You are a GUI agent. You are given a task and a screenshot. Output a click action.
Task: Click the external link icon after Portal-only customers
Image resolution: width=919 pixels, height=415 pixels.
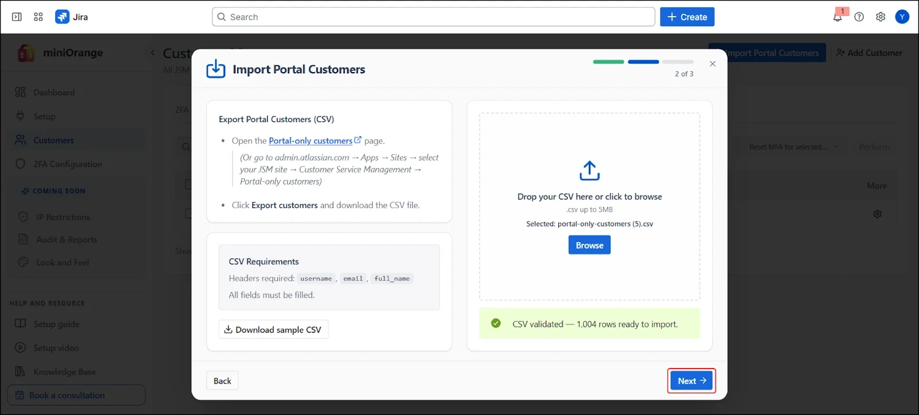358,140
